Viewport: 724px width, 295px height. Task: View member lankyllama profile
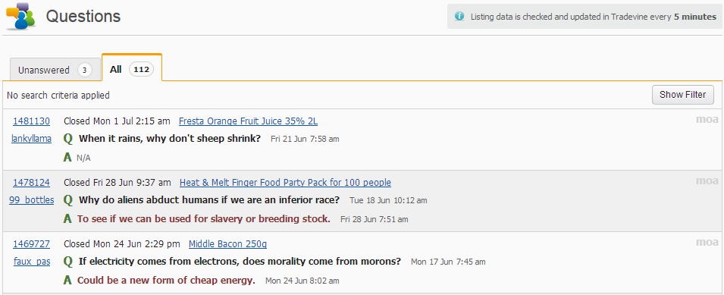[x=31, y=139]
